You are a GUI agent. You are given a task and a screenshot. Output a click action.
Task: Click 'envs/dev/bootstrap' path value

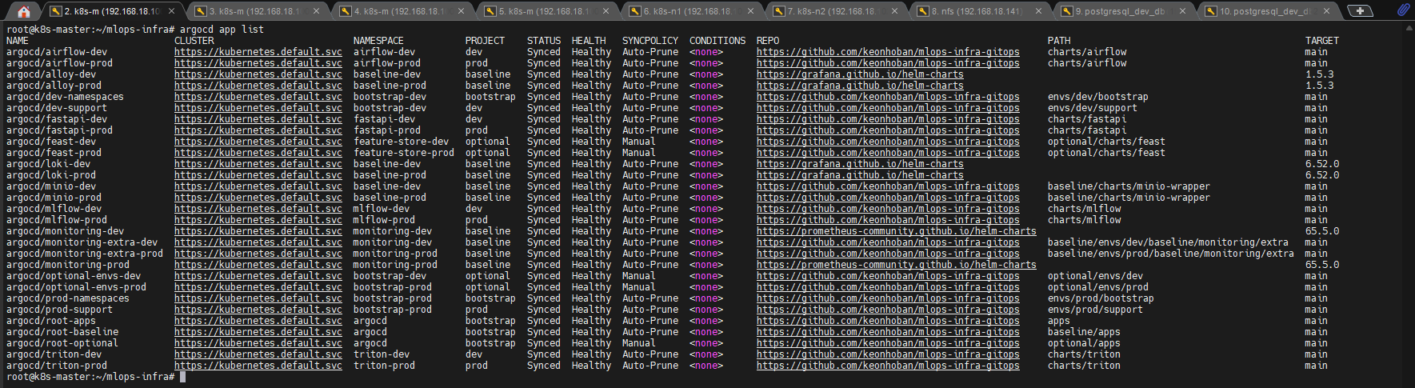coord(1098,97)
